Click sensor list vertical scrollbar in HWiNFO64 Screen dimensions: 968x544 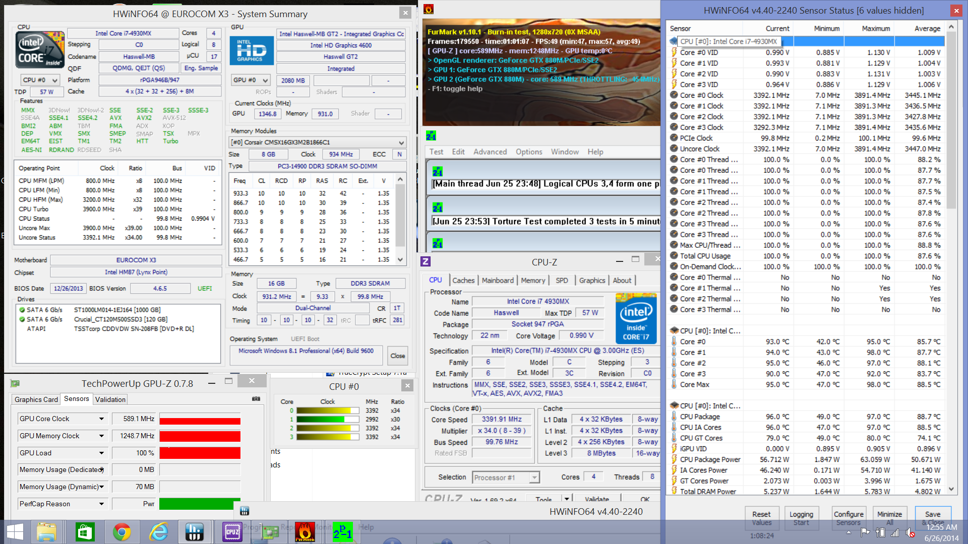click(x=951, y=121)
